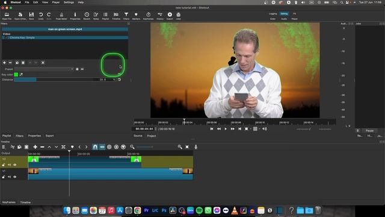Open the Filters panel from toolbar

tap(126, 16)
